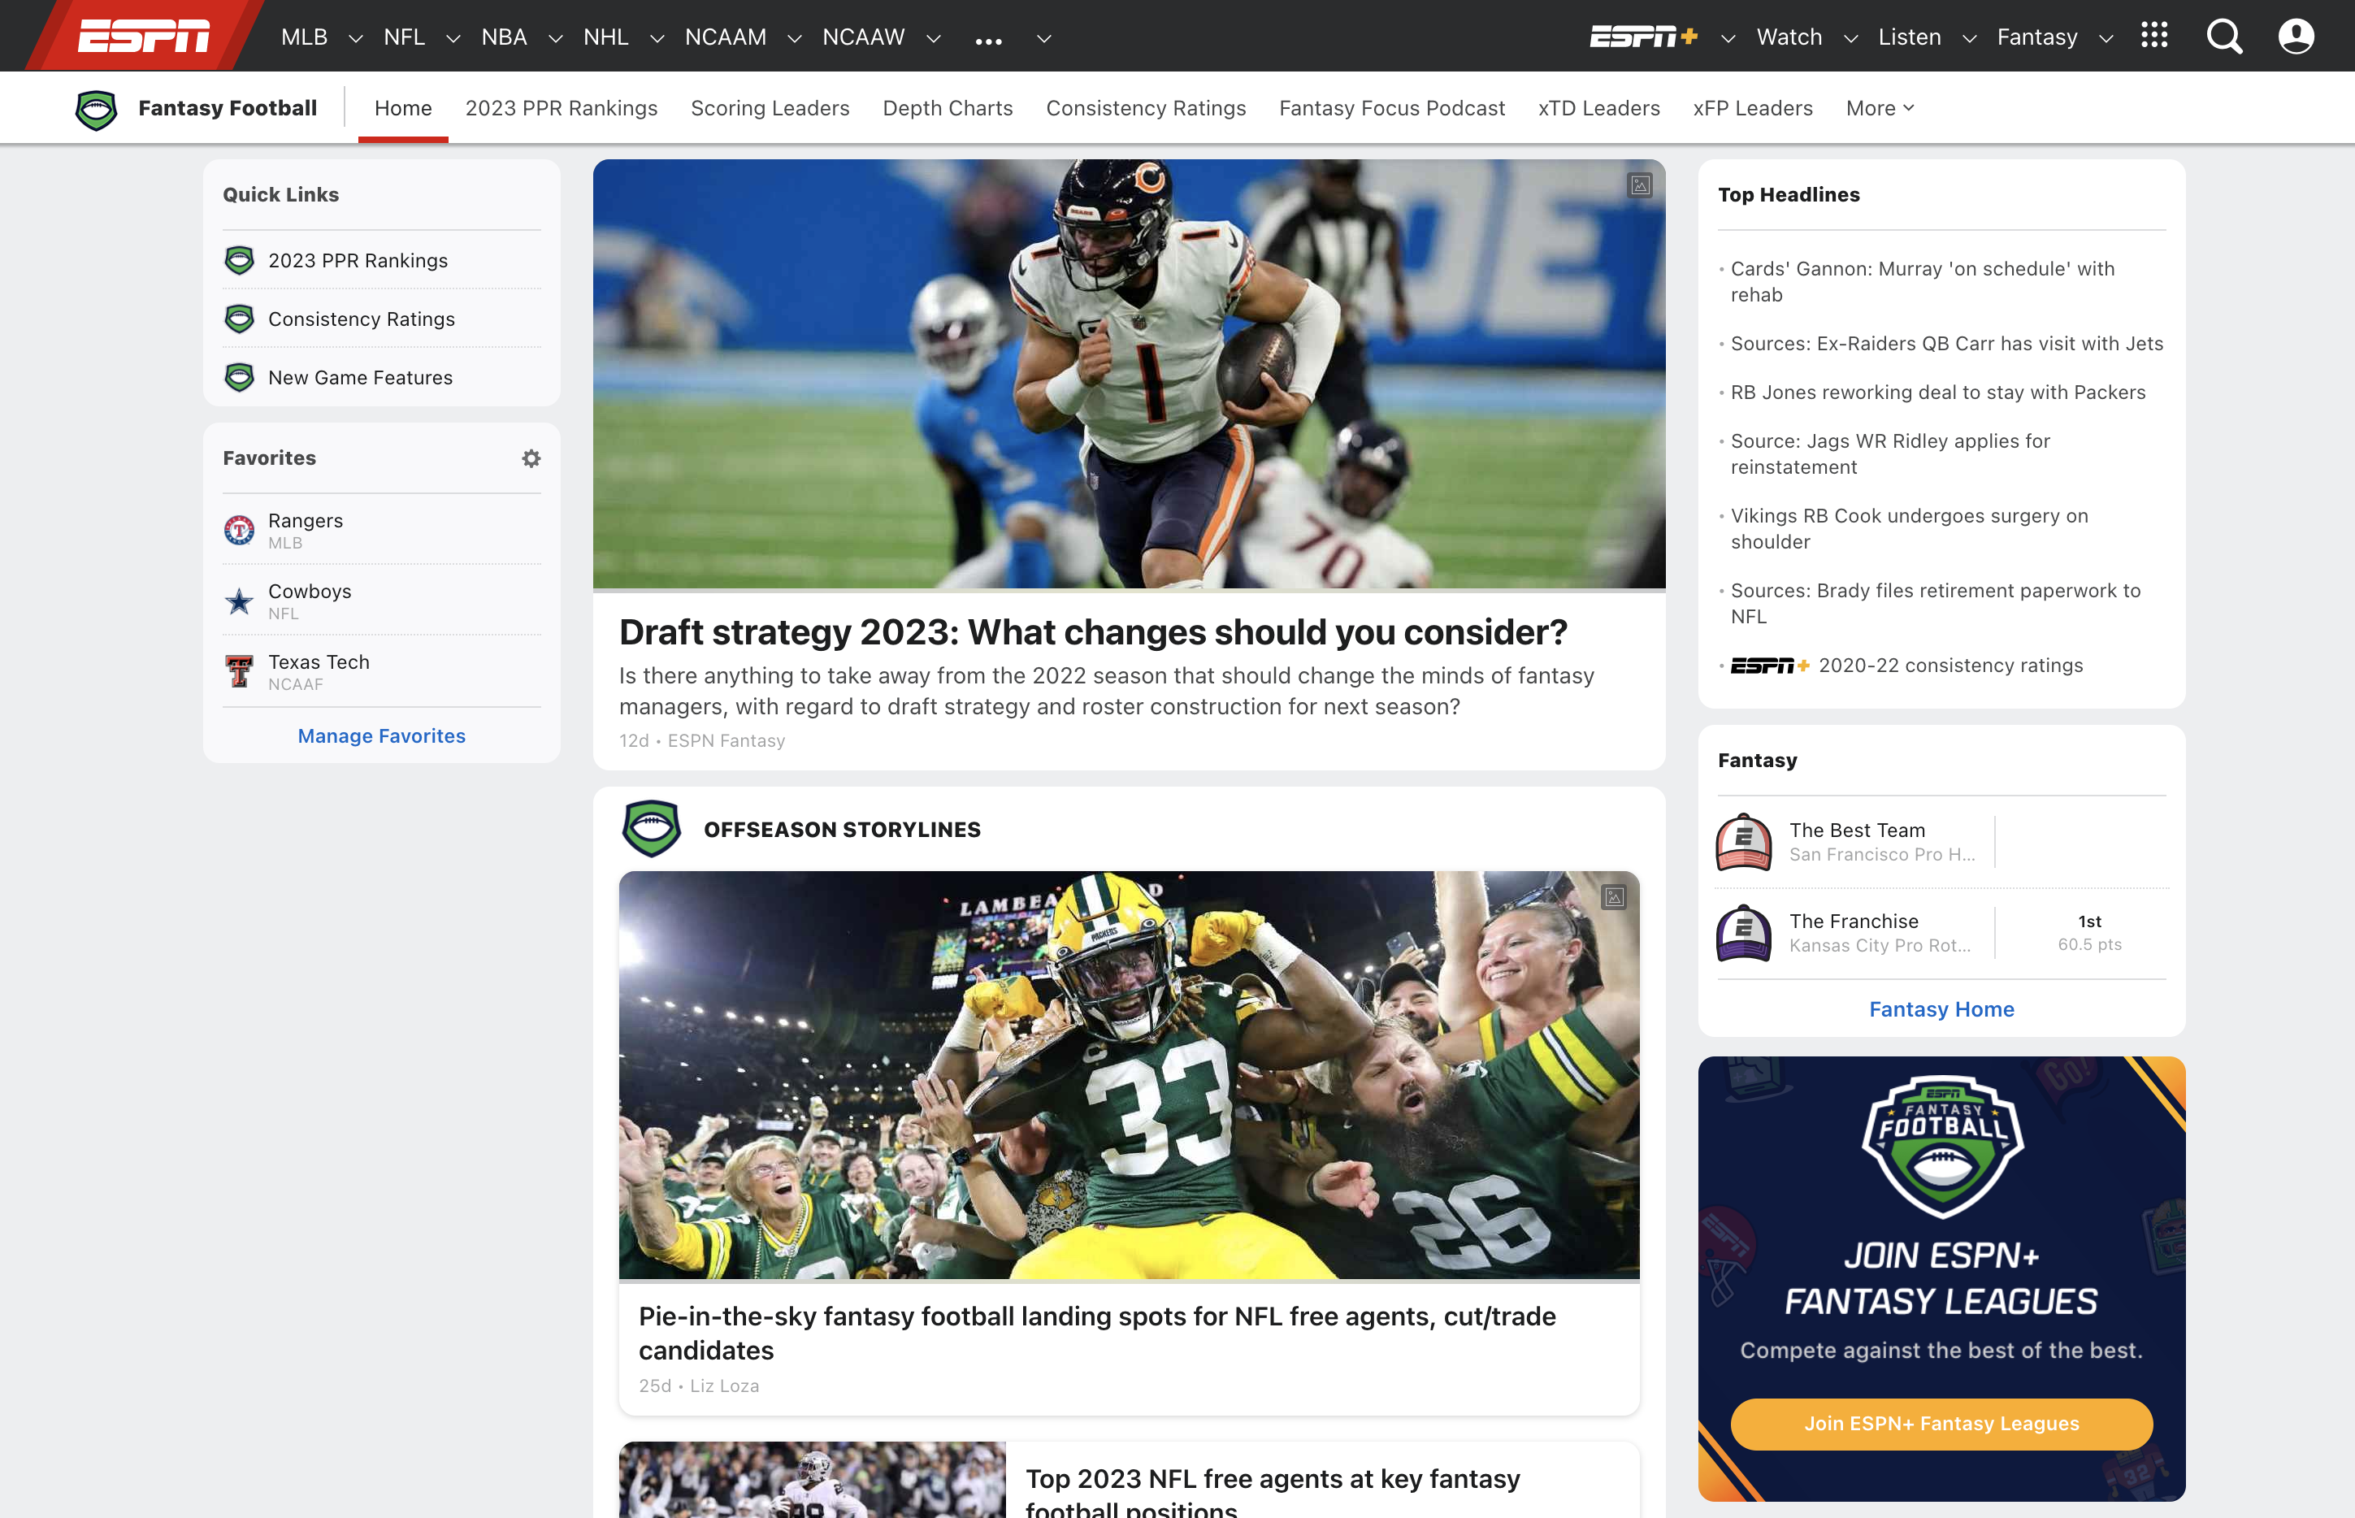2355x1518 pixels.
Task: Open RB Jones reworking deal headline
Action: tap(1938, 393)
